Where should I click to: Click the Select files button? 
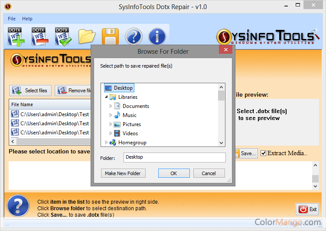pyautogui.click(x=30, y=91)
